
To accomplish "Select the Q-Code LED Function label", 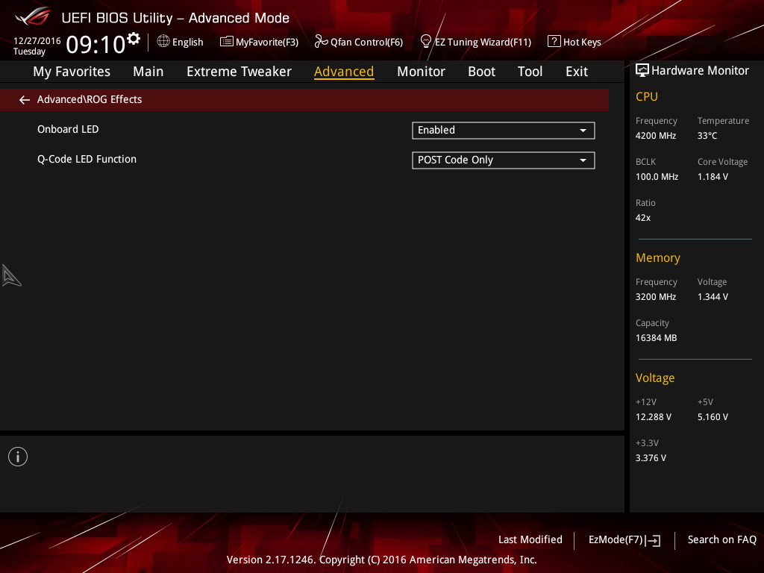I will (87, 160).
